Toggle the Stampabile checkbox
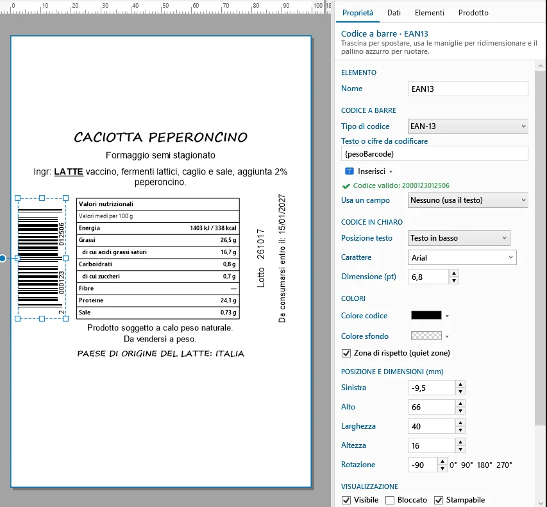 coord(439,500)
